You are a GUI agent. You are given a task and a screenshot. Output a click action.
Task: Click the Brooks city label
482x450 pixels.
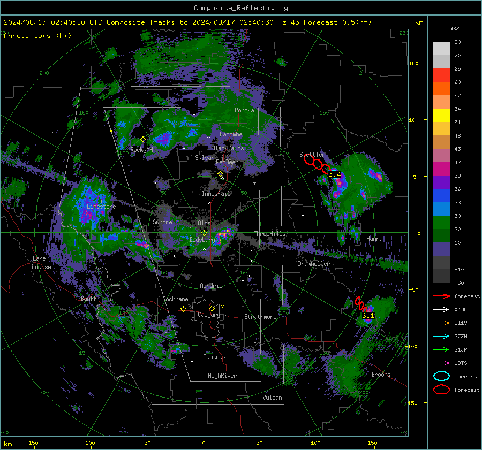tap(381, 375)
